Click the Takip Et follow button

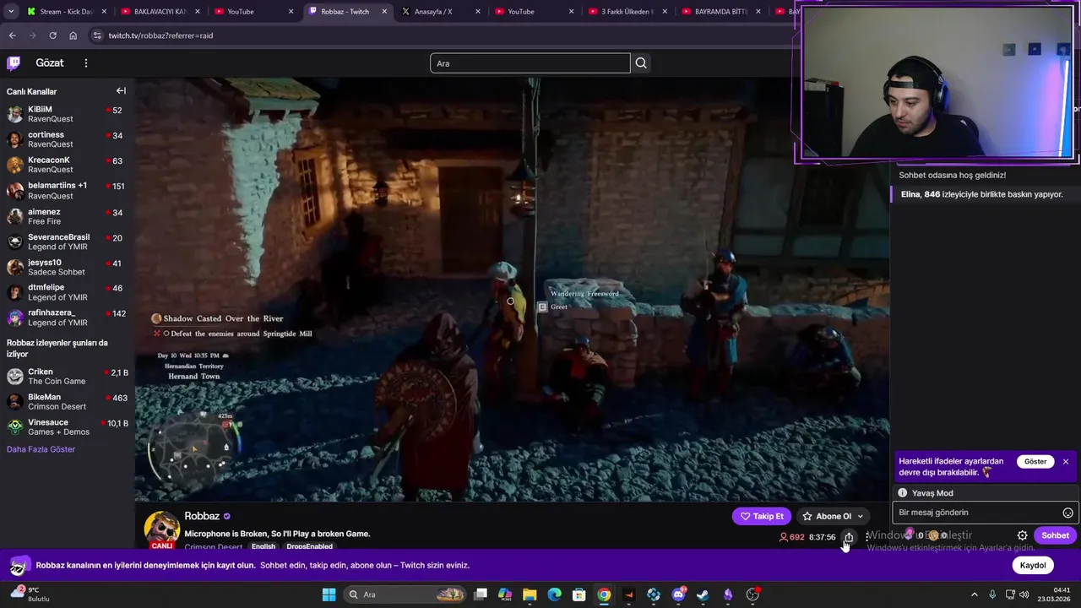pos(762,516)
